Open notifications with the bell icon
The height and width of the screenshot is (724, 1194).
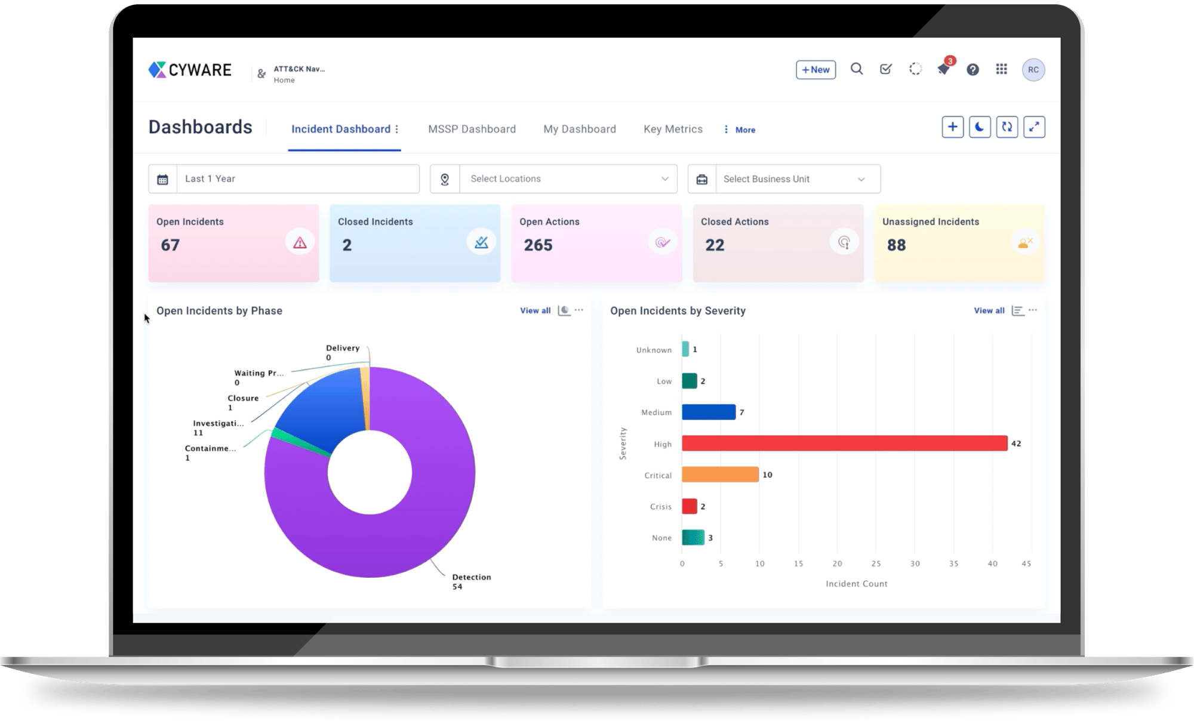click(x=944, y=70)
